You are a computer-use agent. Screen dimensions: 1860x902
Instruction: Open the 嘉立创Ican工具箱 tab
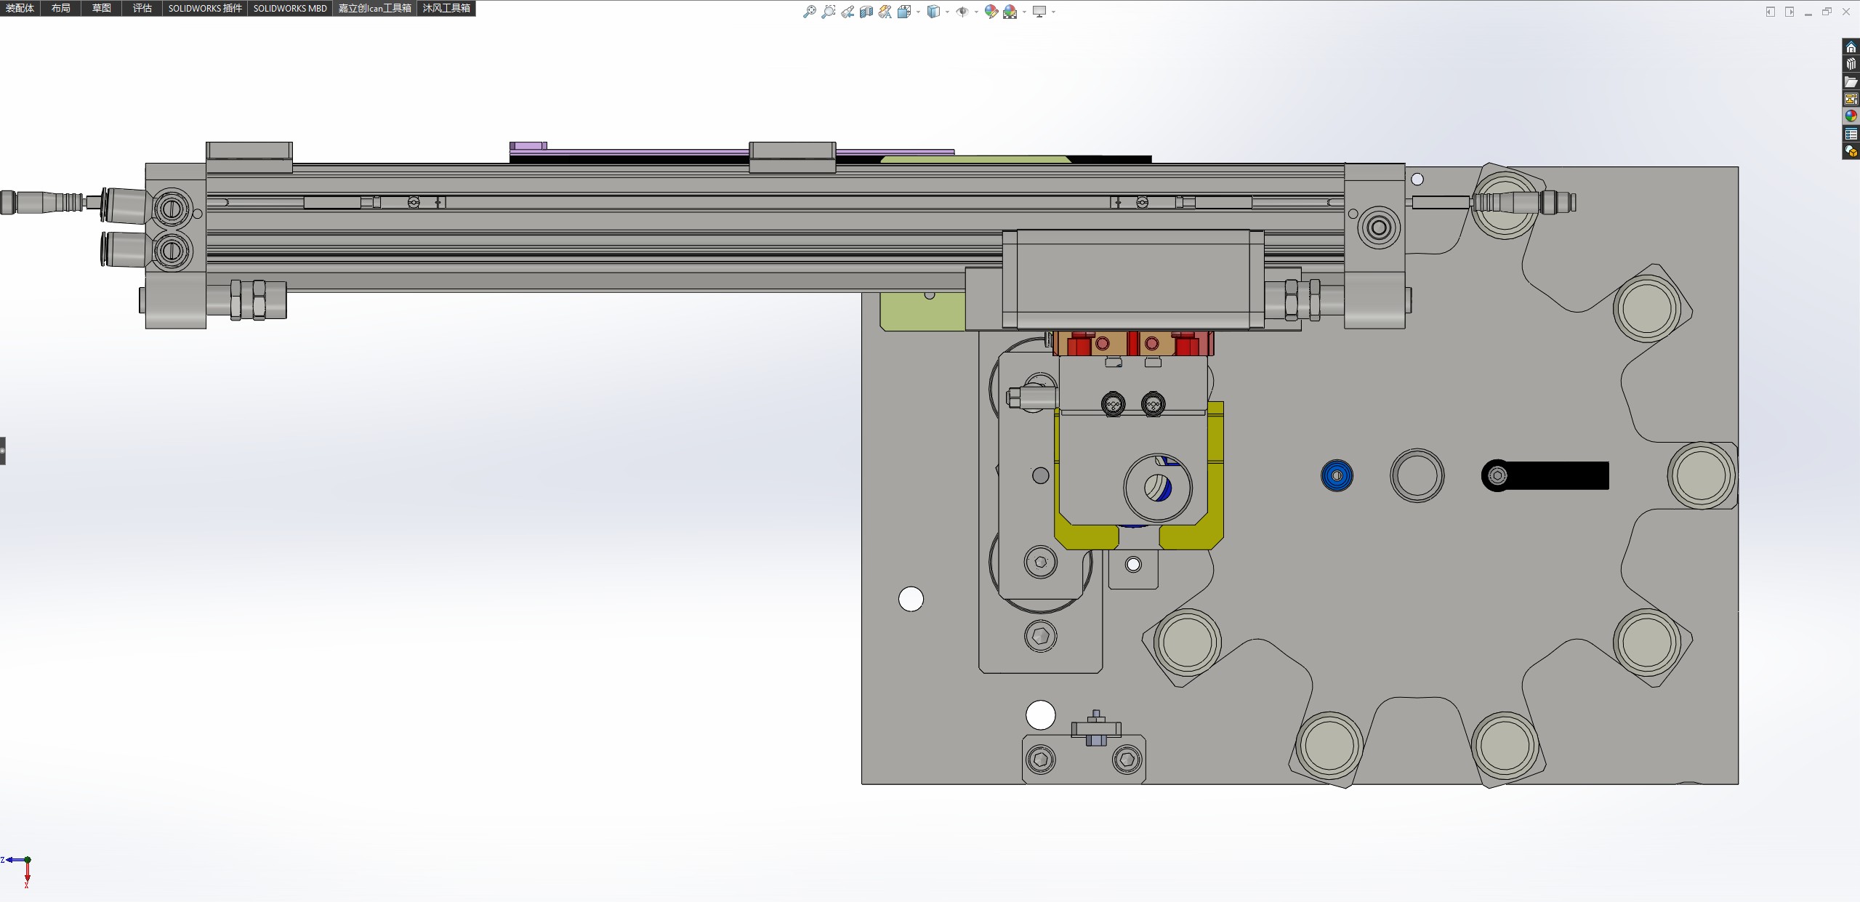click(x=374, y=8)
